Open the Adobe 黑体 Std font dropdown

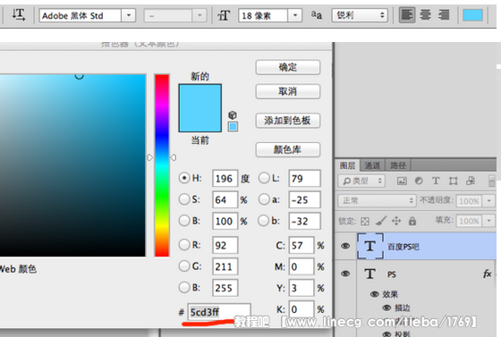tap(129, 15)
